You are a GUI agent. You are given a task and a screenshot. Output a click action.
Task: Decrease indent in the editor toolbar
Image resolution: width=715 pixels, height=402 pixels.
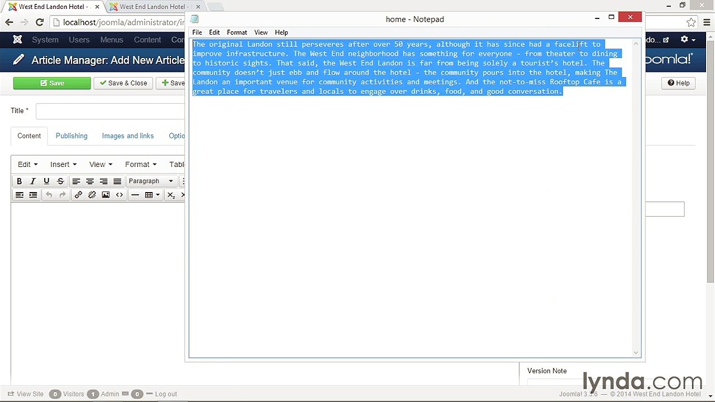(19, 195)
